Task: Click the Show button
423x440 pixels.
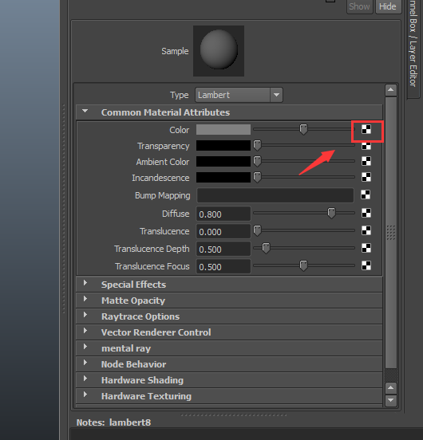Action: click(x=359, y=6)
